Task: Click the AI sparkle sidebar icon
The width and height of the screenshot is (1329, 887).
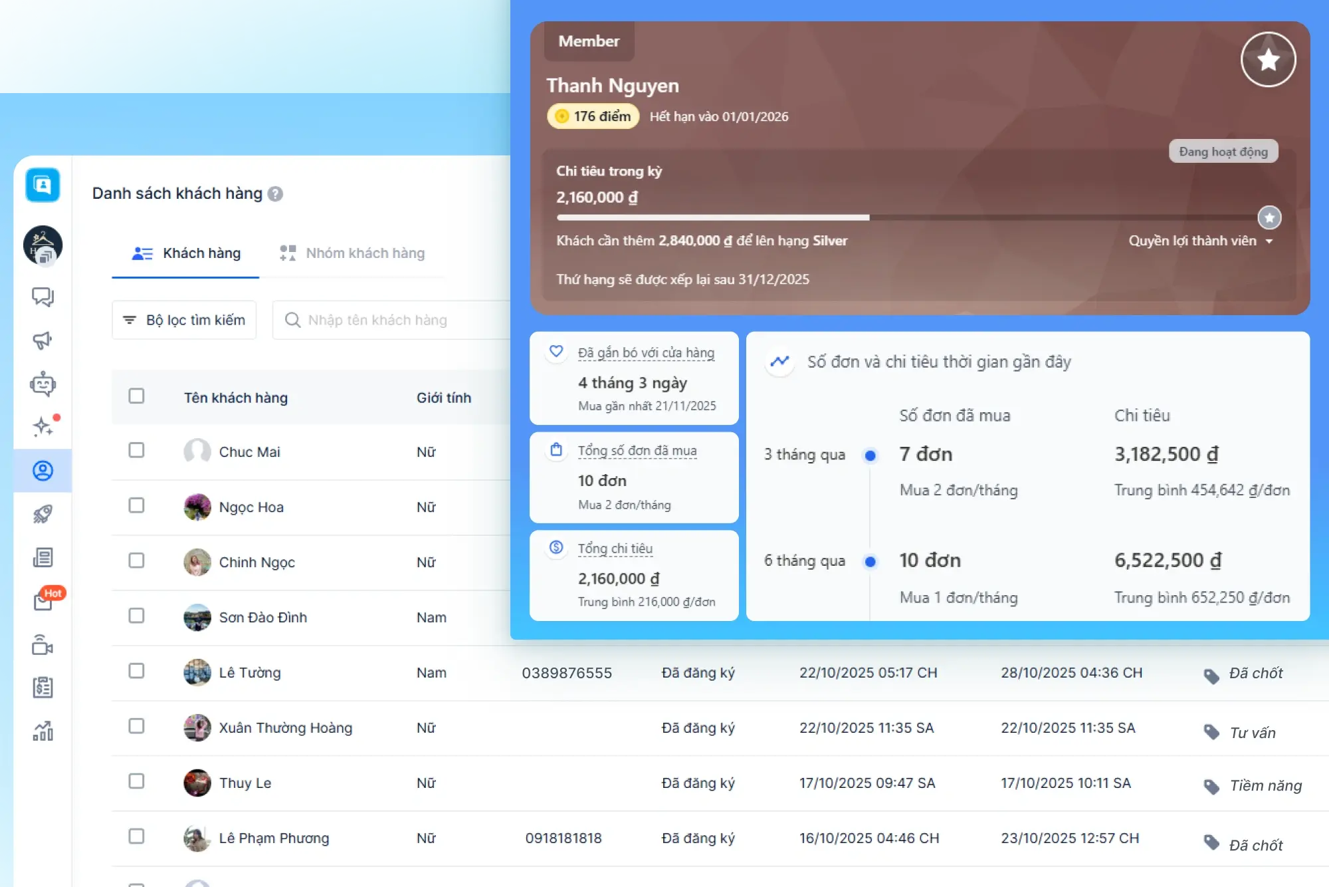Action: pos(43,426)
